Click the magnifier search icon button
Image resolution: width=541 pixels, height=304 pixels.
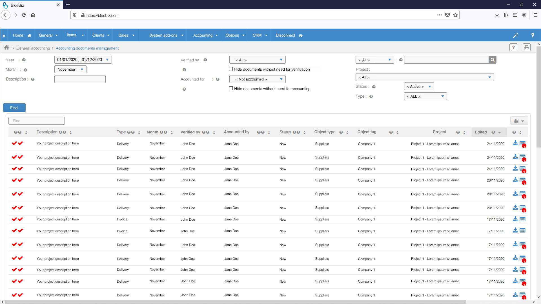492,60
